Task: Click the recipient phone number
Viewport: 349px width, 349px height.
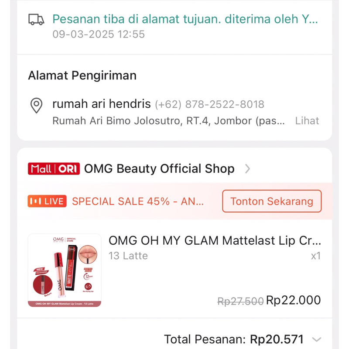Action: 209,105
